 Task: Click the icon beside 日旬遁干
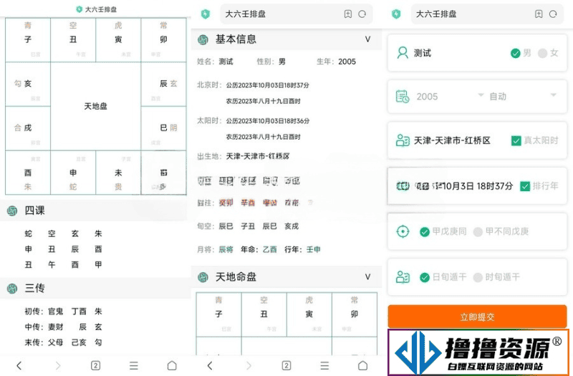click(x=403, y=277)
